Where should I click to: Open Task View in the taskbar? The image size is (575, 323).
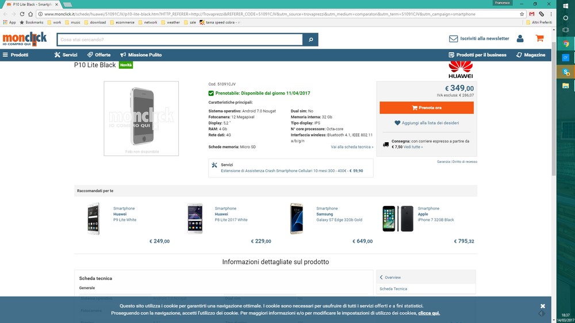tap(566, 30)
